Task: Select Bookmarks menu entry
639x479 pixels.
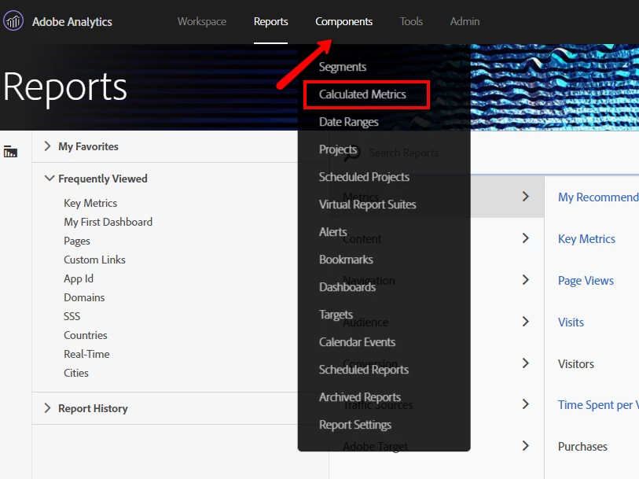Action: [x=346, y=260]
